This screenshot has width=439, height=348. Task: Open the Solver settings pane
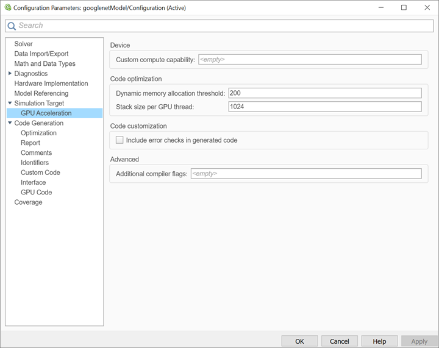[x=24, y=44]
